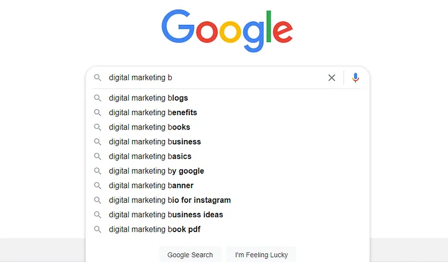The height and width of the screenshot is (262, 448).
Task: Choose the 'digital marketing by google' suggestion
Action: point(156,171)
